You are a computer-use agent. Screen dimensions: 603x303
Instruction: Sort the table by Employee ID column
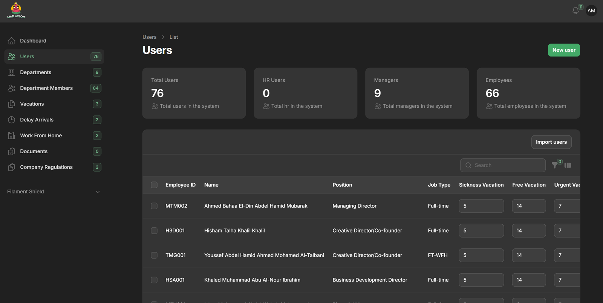[x=180, y=185]
